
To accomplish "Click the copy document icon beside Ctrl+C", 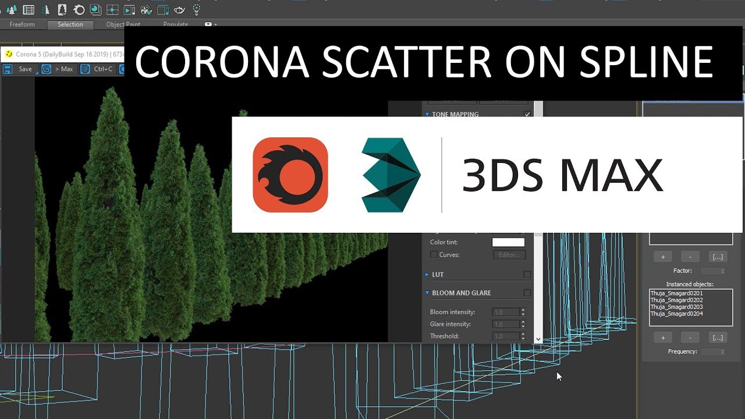I will point(85,69).
